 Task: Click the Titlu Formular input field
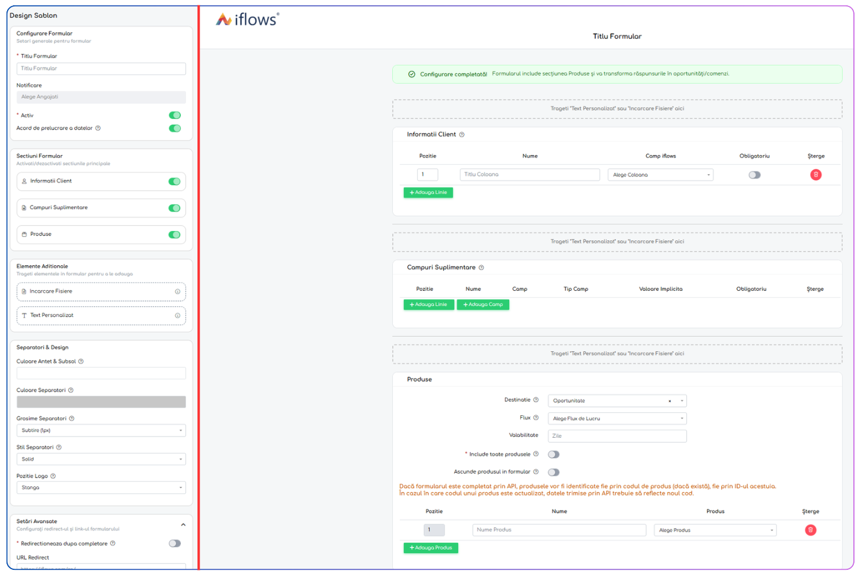coord(101,69)
